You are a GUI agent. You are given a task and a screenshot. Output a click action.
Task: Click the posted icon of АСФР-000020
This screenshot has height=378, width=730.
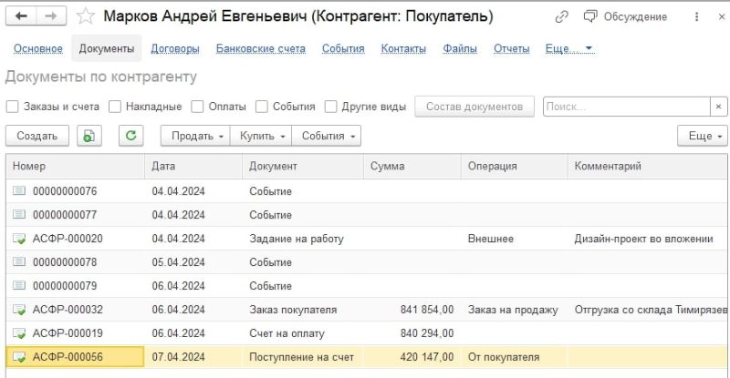tap(19, 239)
